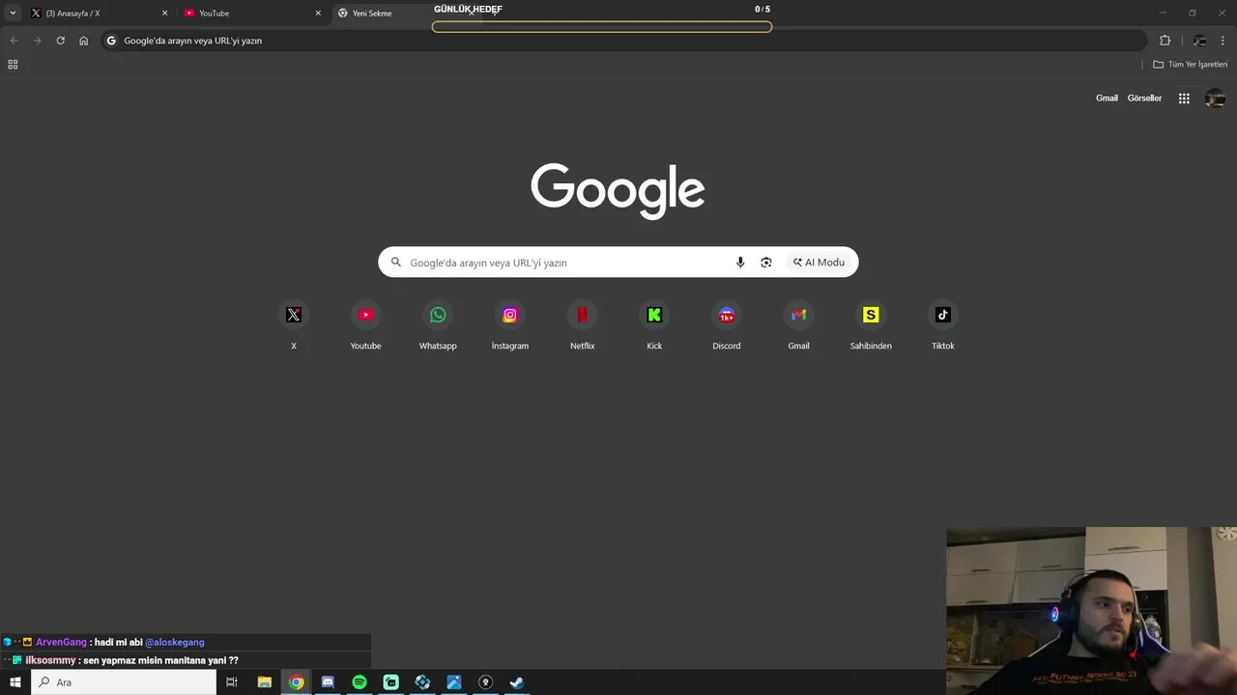Open the Windows Start menu

tap(15, 682)
